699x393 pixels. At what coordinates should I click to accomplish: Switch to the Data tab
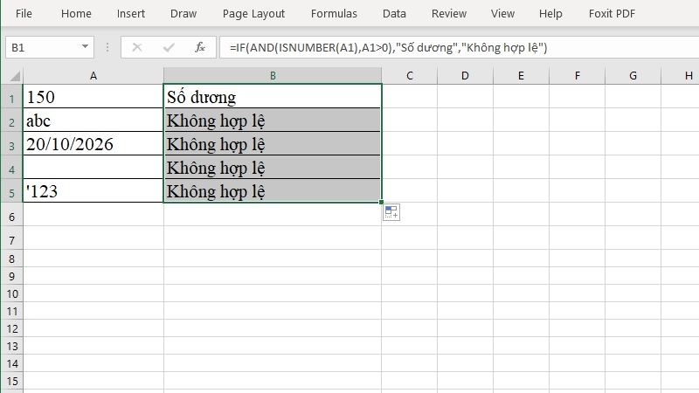394,14
